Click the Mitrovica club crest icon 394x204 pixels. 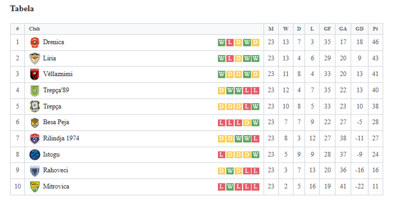(x=35, y=187)
